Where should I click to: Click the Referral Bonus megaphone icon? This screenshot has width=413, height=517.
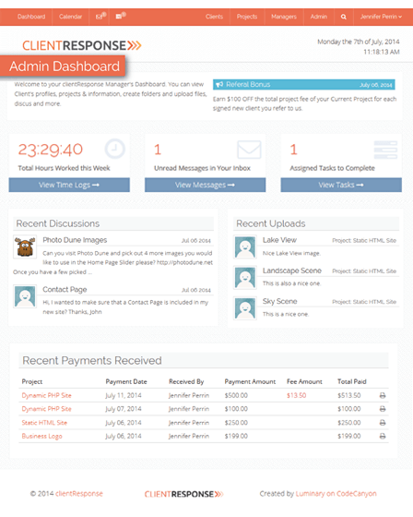tap(219, 84)
